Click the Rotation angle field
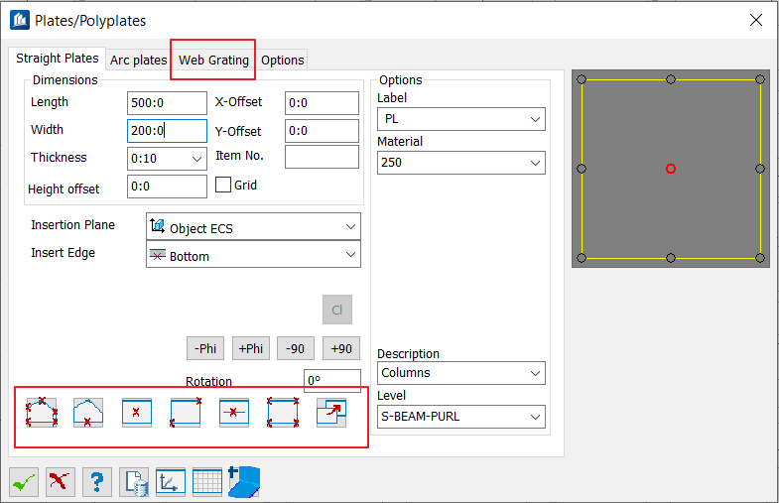This screenshot has height=503, width=779. pos(332,380)
